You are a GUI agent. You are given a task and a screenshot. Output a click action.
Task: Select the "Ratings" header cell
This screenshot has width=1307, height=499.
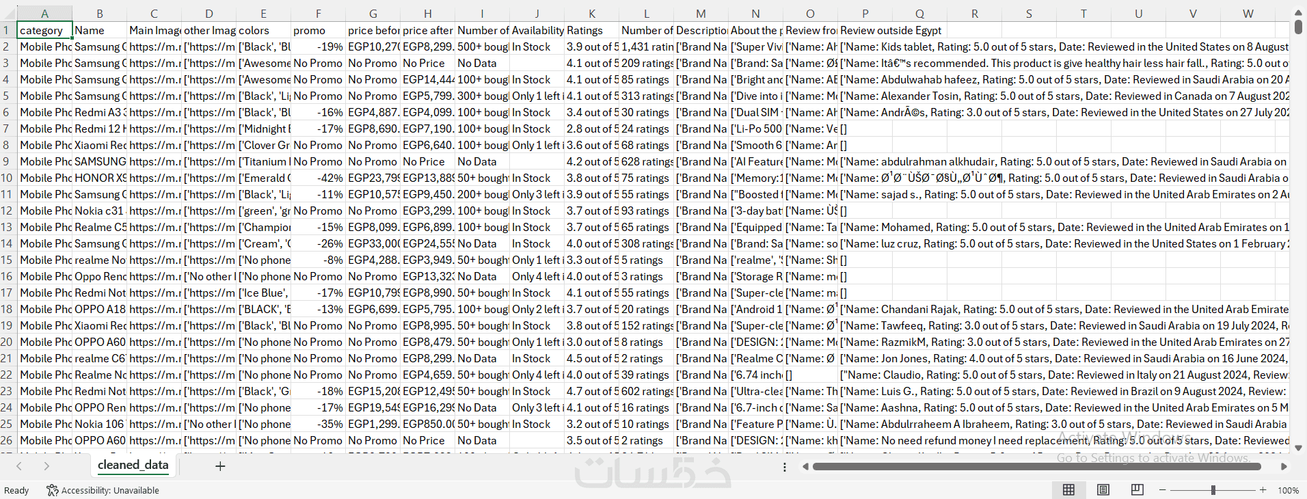[591, 30]
